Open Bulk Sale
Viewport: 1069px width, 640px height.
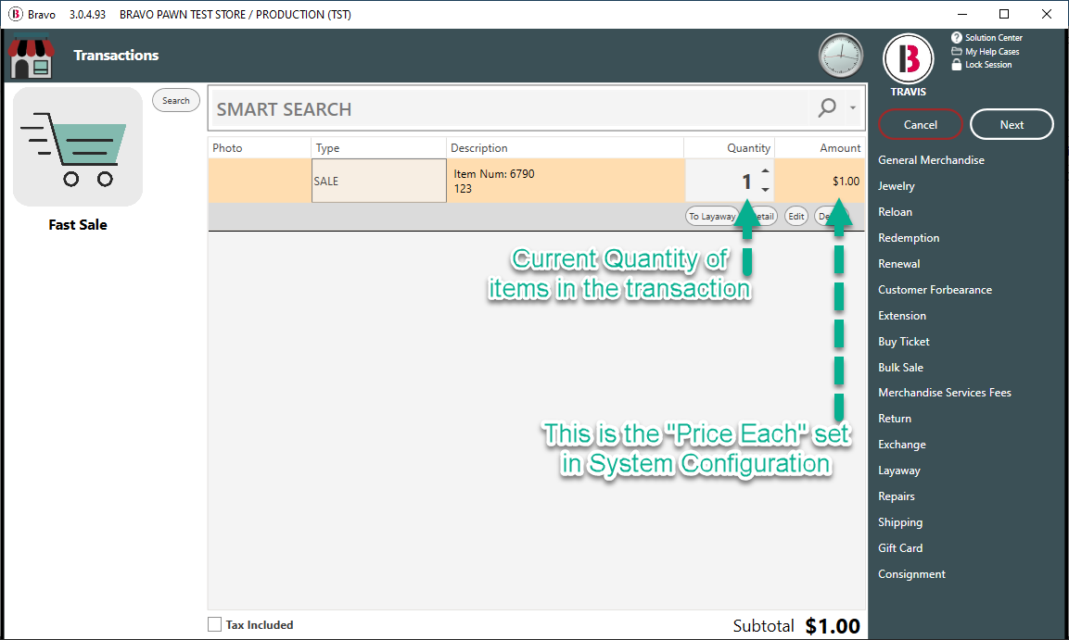tap(900, 367)
